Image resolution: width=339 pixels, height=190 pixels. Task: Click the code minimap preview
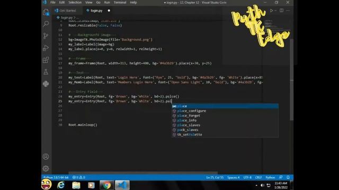click(x=276, y=26)
